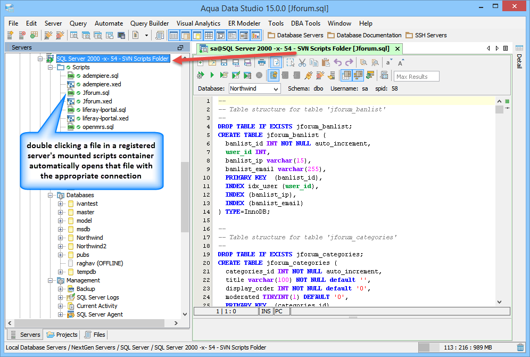
Task: Expand the SQL Server Agent node
Action: 60,315
